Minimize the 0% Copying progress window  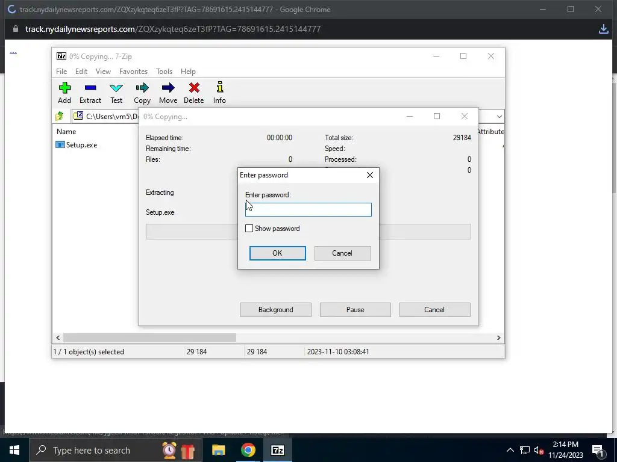pyautogui.click(x=410, y=116)
